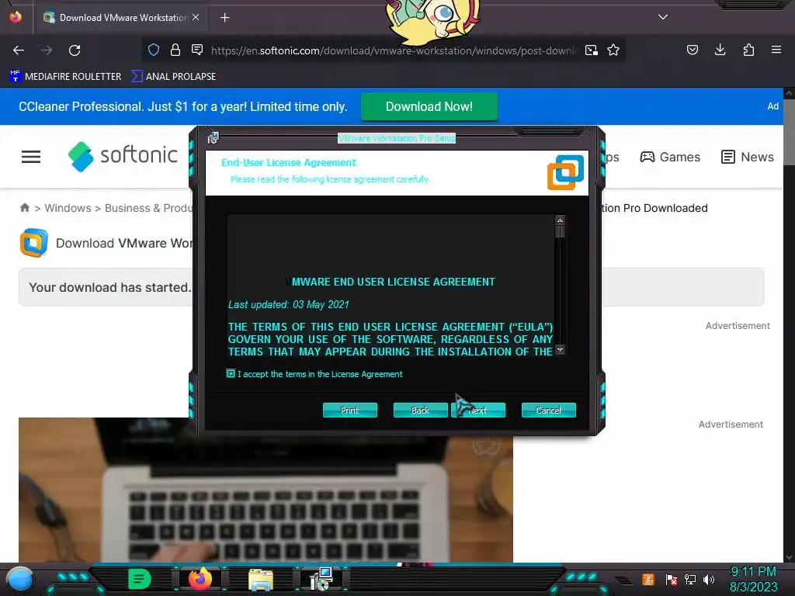Open the Action Center flag tray icon
Viewport: 795px width, 596px height.
[x=671, y=579]
